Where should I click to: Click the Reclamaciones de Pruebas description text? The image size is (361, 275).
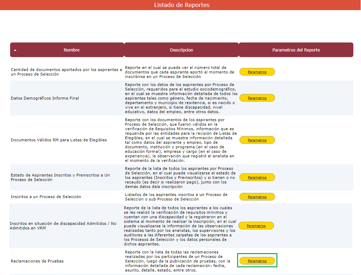178,261
